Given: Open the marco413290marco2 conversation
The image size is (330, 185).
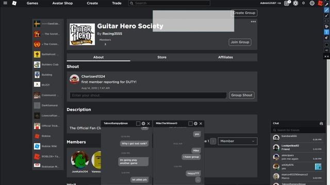Looking at the screenshot, I should [298, 176].
